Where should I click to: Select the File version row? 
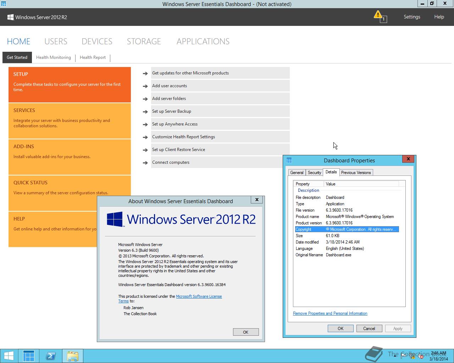pyautogui.click(x=347, y=210)
